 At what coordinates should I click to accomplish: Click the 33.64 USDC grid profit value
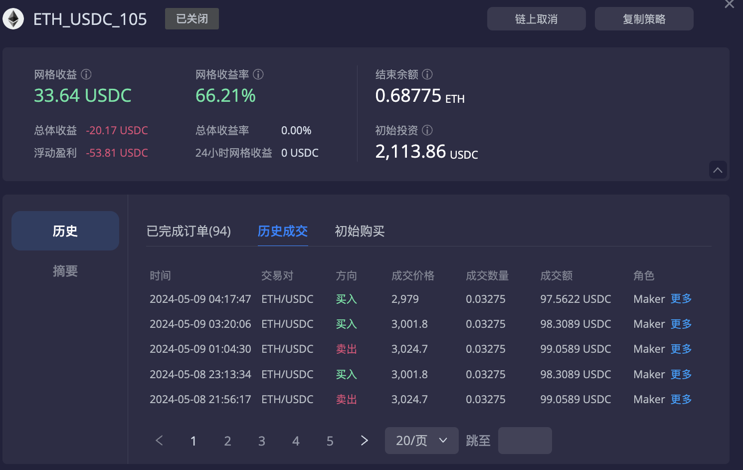[83, 95]
